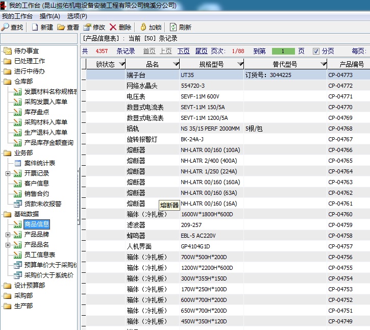Click the 新建 new record icon

pos(35,27)
